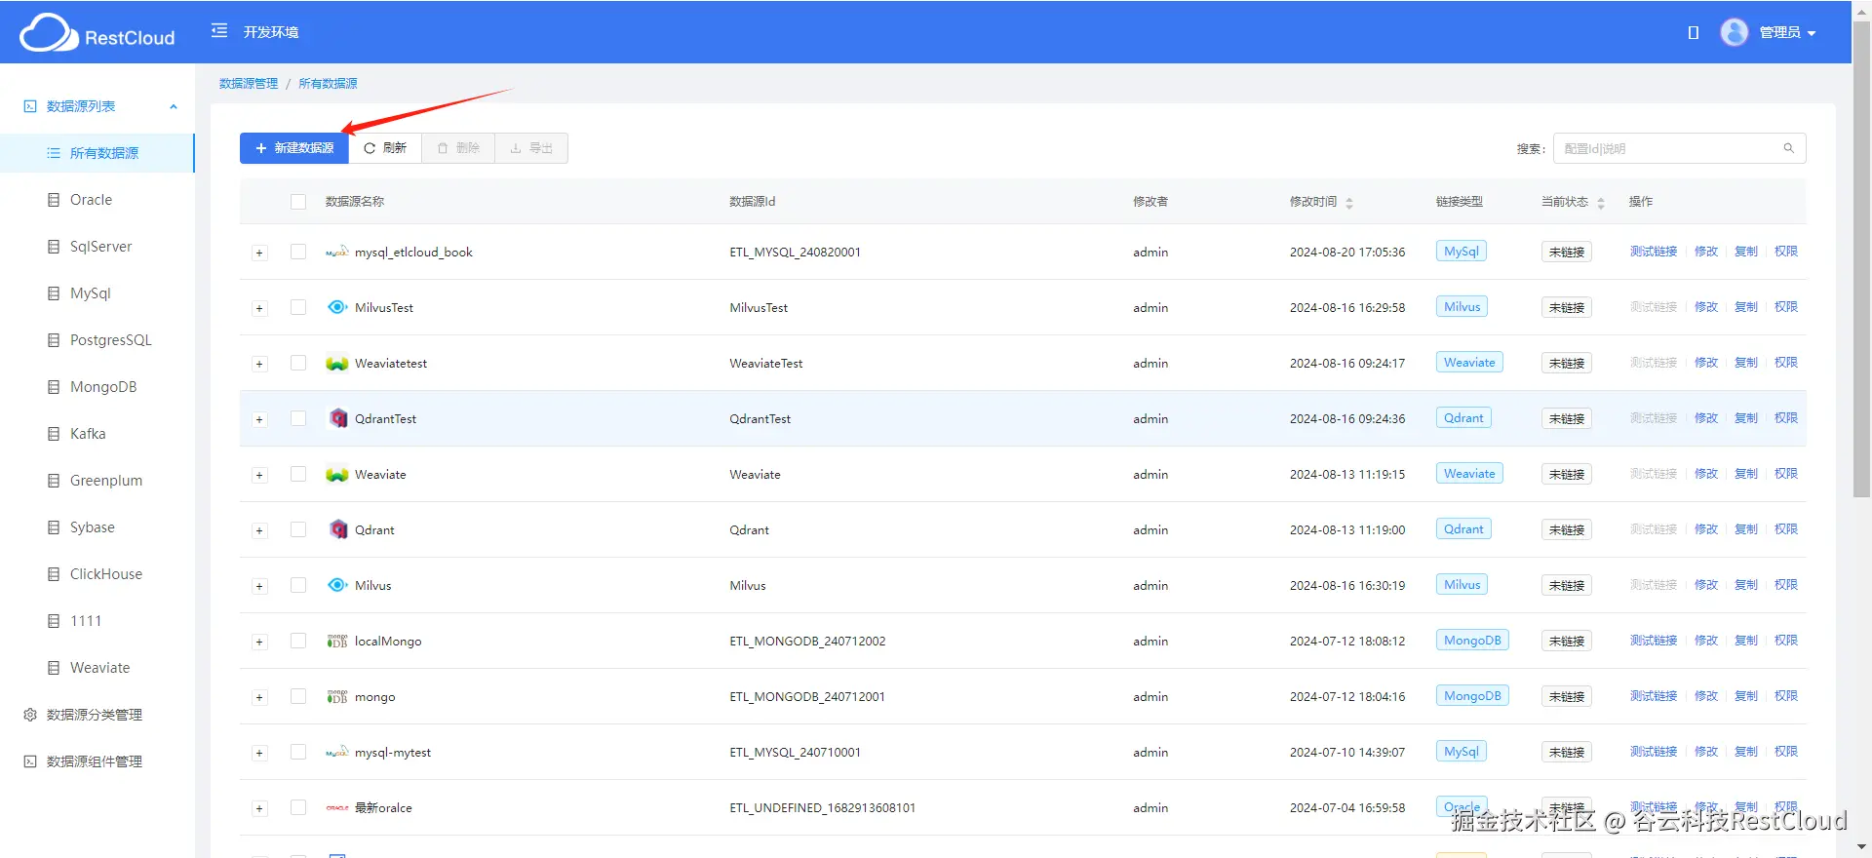The height and width of the screenshot is (858, 1872).
Task: Check the Weaviatetest row checkbox
Action: tap(298, 363)
